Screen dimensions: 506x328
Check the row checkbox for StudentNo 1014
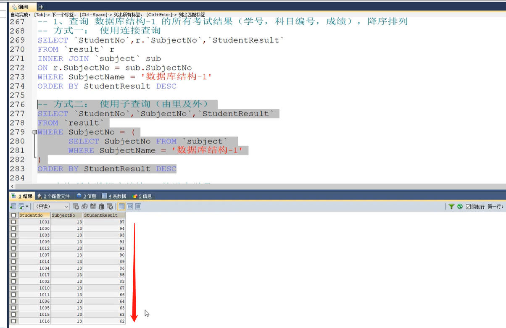pos(13,262)
